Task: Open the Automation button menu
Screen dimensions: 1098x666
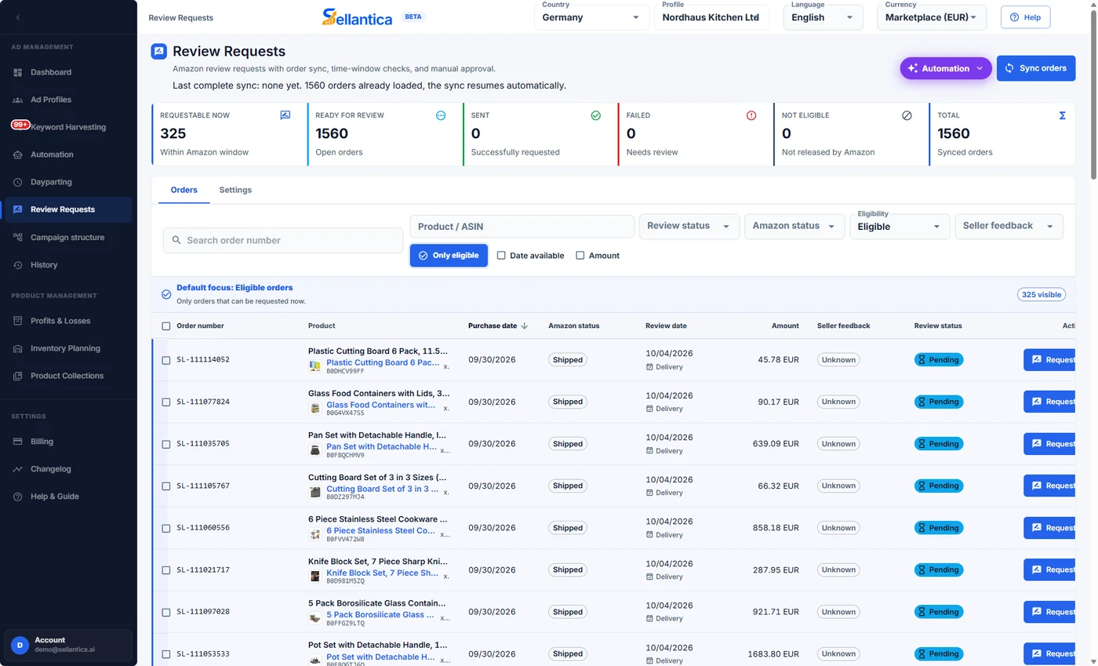Action: click(945, 68)
